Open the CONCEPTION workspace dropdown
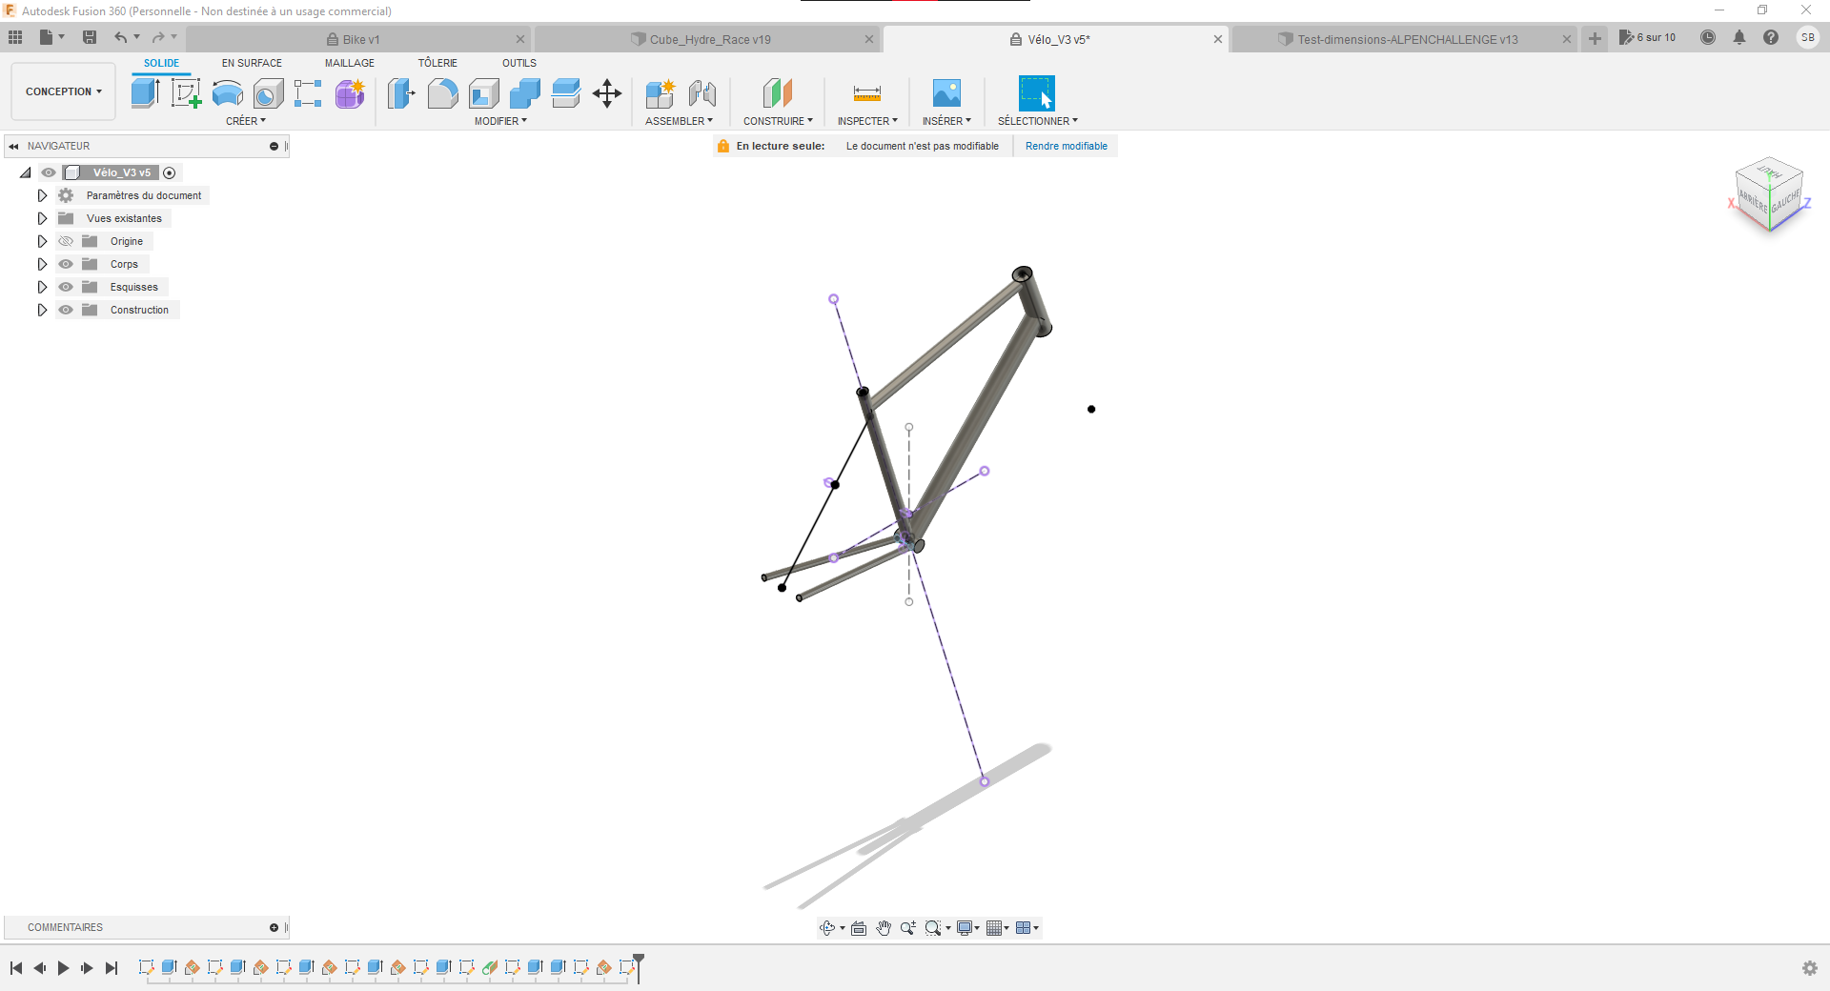This screenshot has height=991, width=1830. 63,91
